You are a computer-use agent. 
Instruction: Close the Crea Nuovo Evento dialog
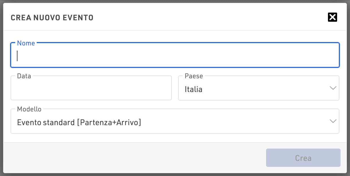[x=332, y=17]
